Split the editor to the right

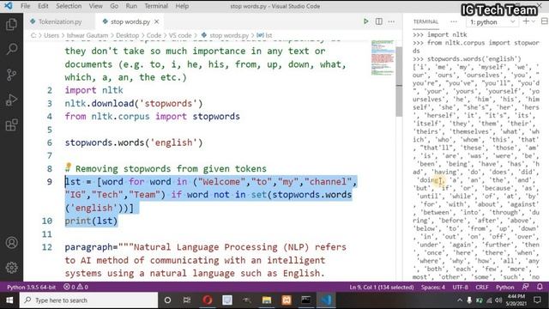[379, 21]
